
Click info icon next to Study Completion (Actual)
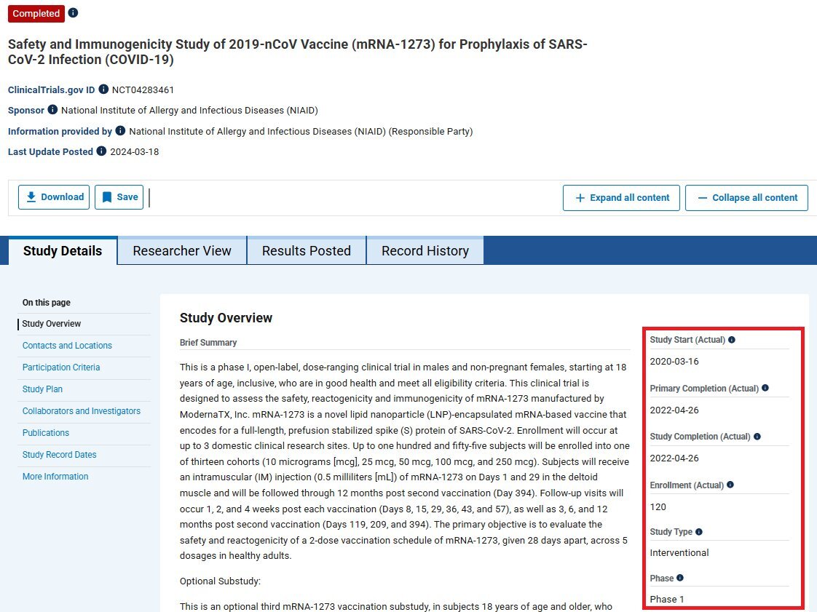pyautogui.click(x=757, y=437)
